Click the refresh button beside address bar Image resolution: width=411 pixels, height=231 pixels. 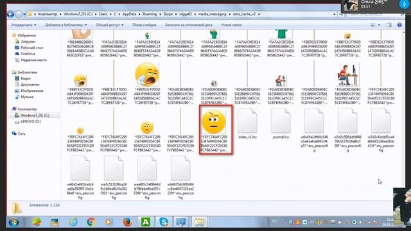341,14
